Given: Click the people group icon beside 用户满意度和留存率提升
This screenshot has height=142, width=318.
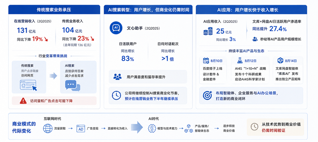Looking at the screenshot, I should pos(117,77).
